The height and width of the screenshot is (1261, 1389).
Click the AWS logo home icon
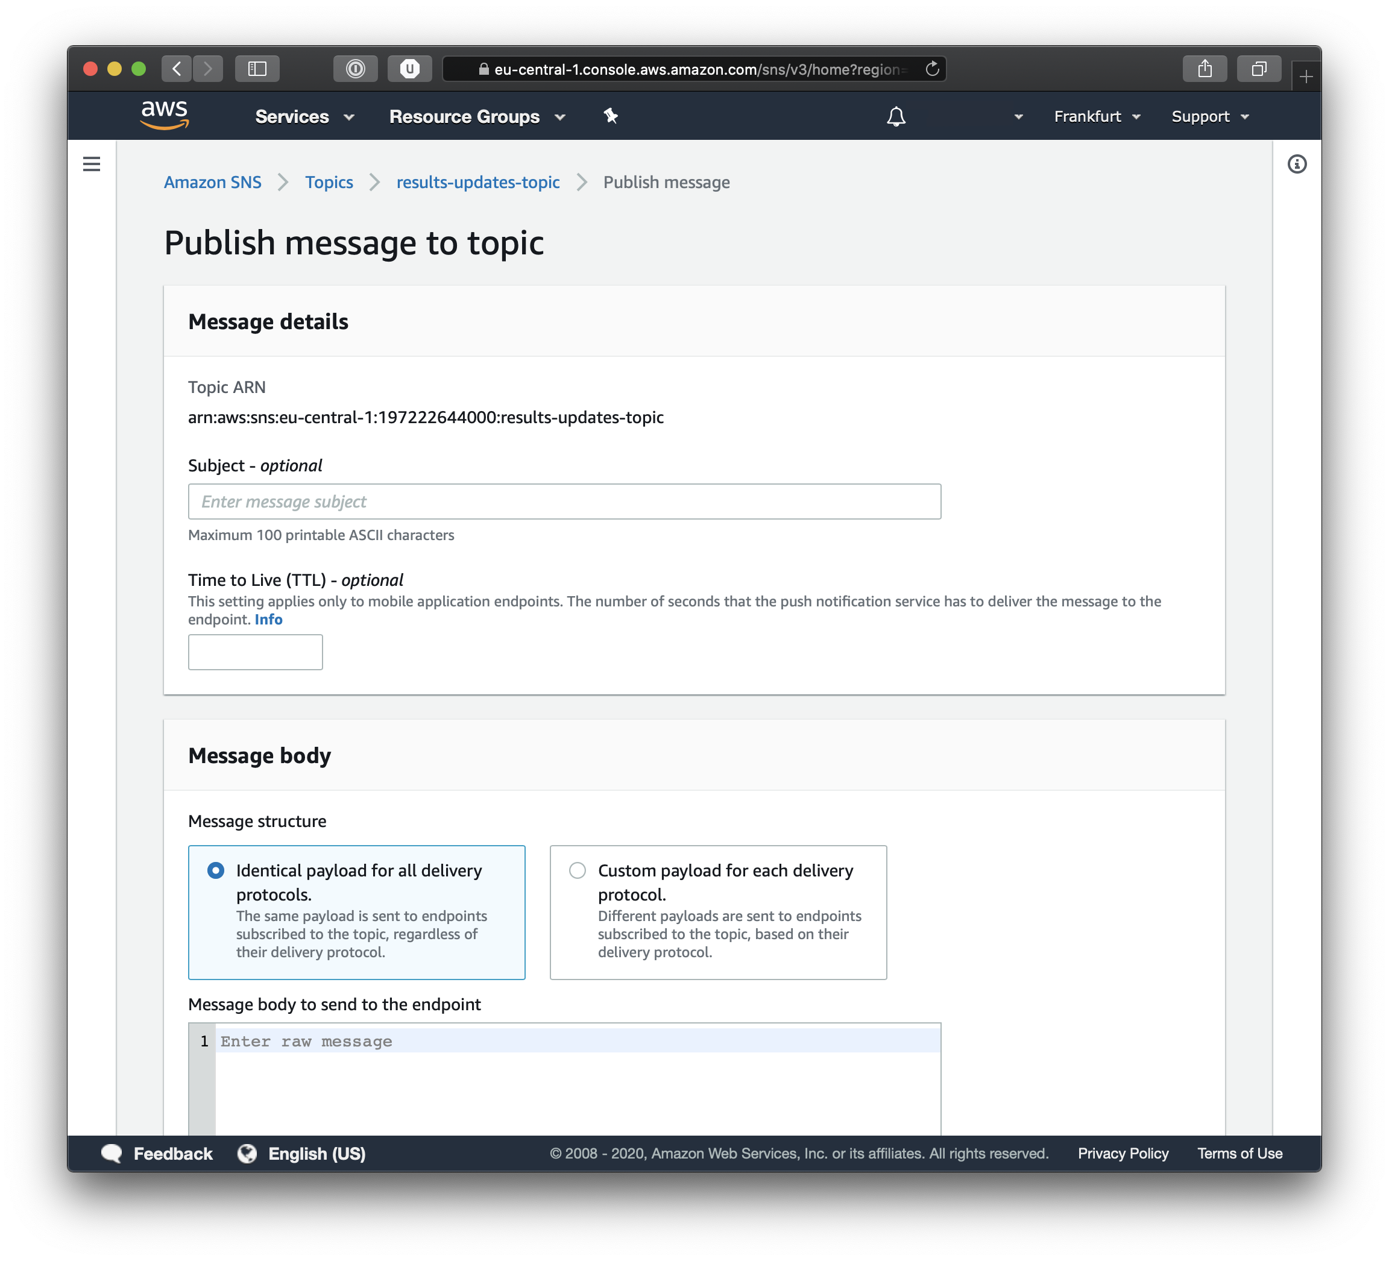point(164,115)
